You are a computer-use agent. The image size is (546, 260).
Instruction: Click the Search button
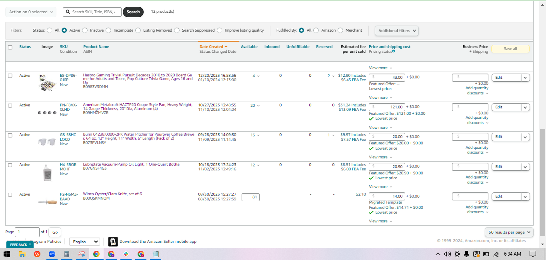click(x=133, y=12)
